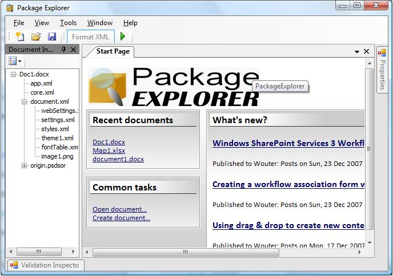Click Start Page horizontal scrollbar thumb
The width and height of the screenshot is (393, 276).
click(186, 252)
